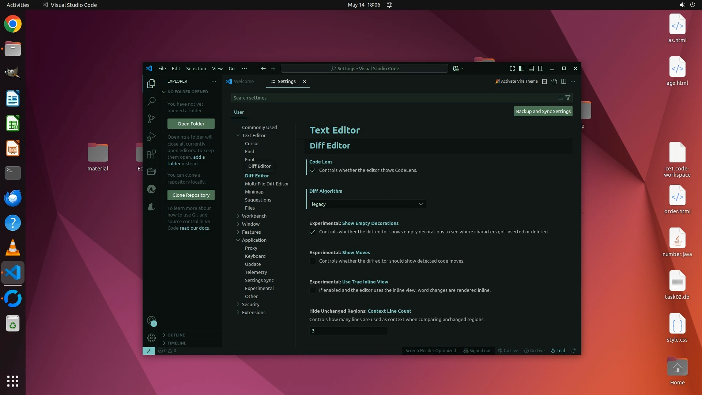Uncheck the Code Lens checkbox
Viewport: 702px width, 395px height.
click(x=313, y=170)
